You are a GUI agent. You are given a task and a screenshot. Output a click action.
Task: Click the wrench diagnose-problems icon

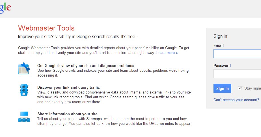tap(24, 68)
